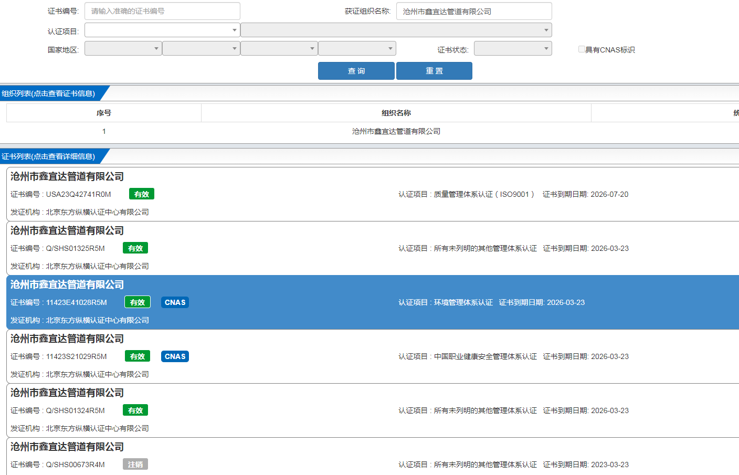739x475 pixels.
Task: Open certificate card USA23Q42741R0M
Action: (x=373, y=194)
